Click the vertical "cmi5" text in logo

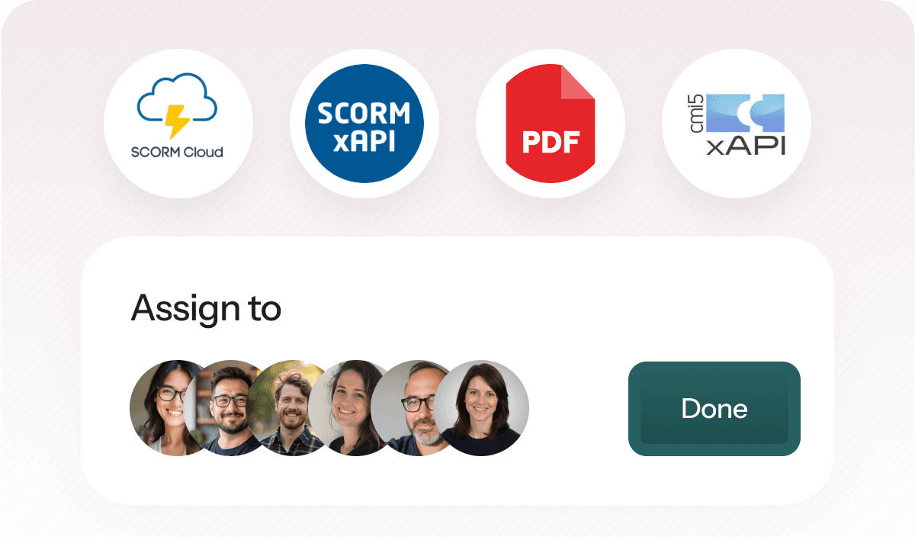(697, 114)
